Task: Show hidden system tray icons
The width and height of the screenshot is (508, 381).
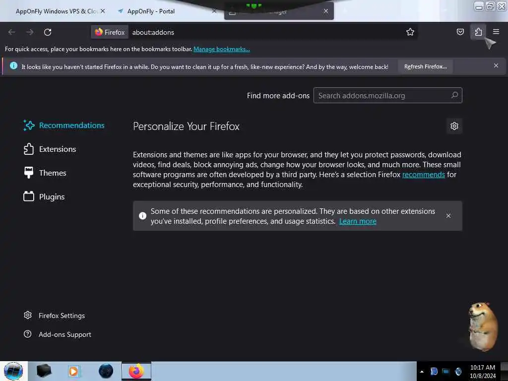Action: (422, 372)
